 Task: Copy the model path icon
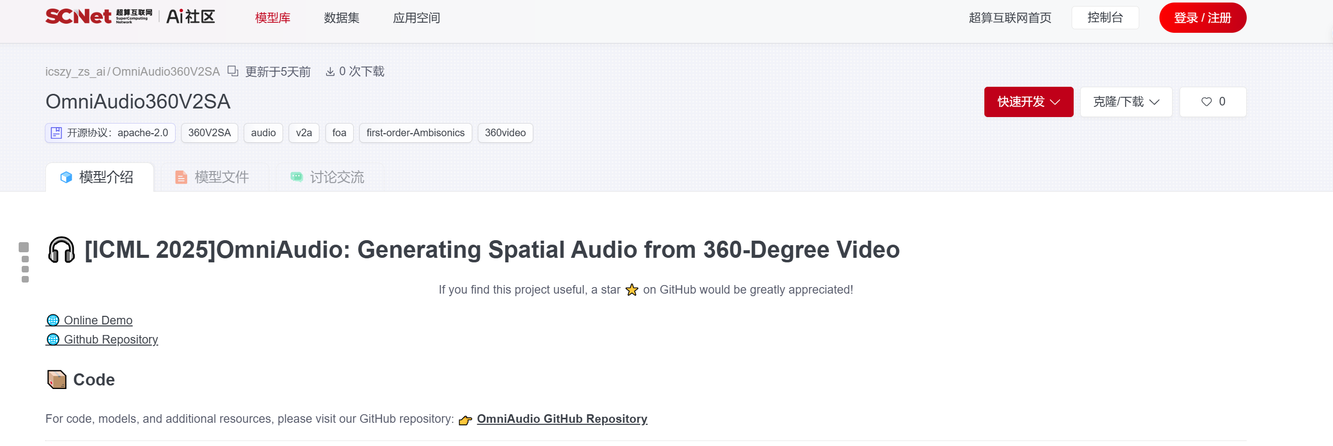pyautogui.click(x=233, y=71)
